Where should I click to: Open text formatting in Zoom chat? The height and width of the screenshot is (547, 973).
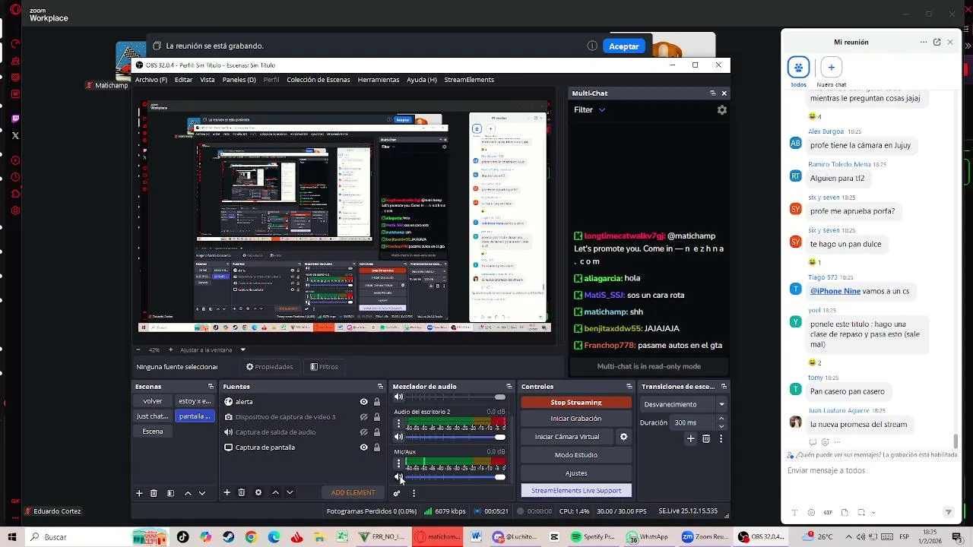tap(794, 513)
